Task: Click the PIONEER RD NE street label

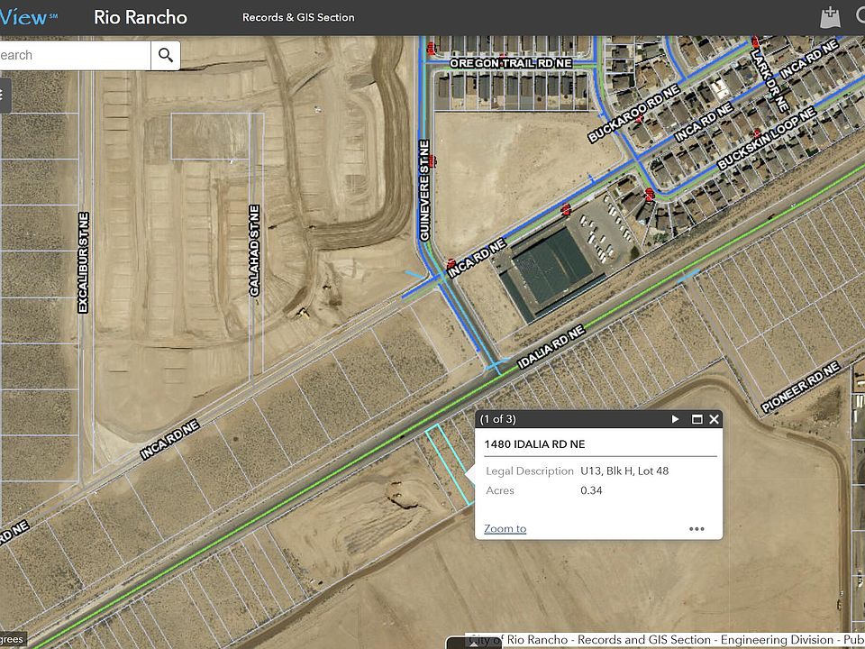Action: (x=800, y=387)
